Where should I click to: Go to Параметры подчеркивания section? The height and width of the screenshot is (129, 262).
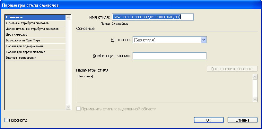tap(35, 46)
